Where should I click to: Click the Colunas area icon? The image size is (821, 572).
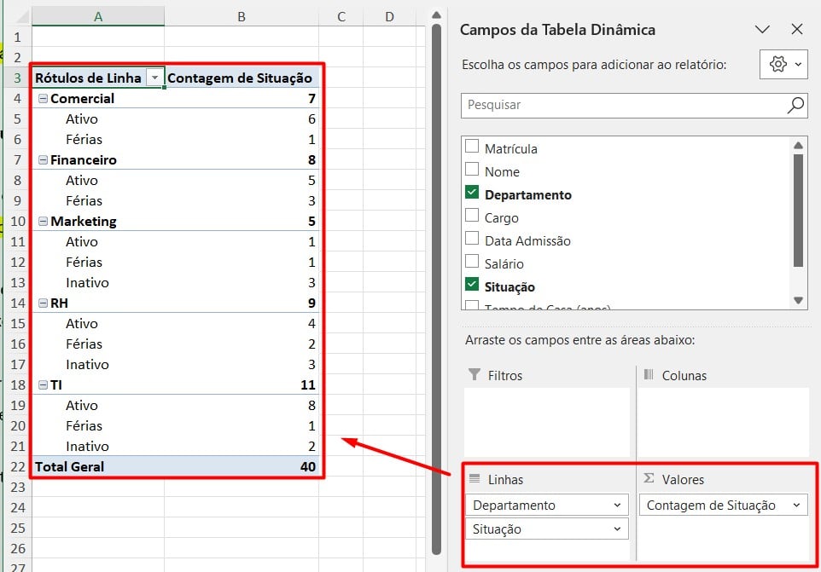tap(649, 374)
